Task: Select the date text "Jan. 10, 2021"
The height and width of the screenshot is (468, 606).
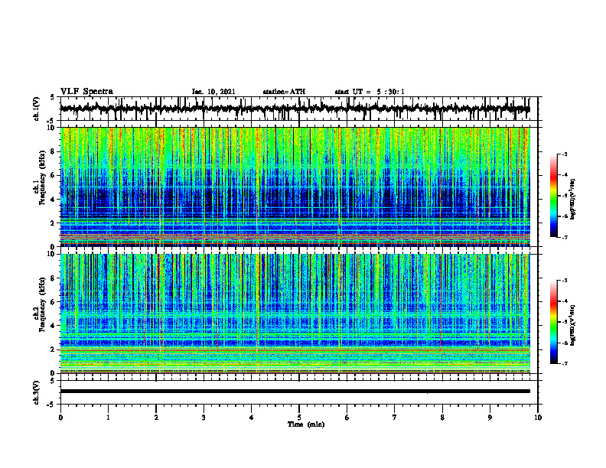Action: [213, 92]
